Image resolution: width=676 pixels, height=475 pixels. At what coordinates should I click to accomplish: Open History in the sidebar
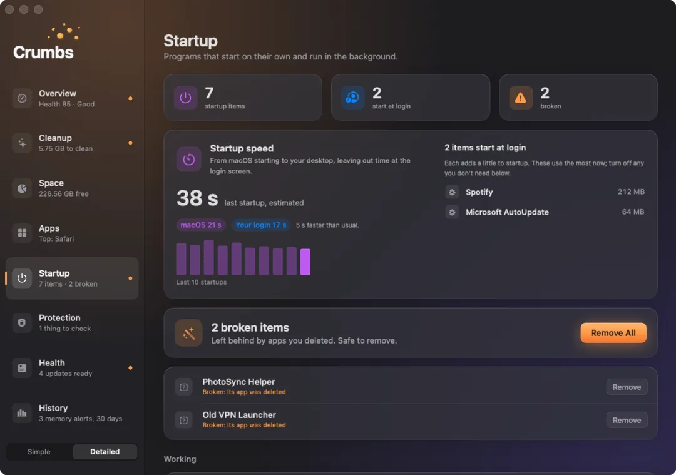[x=72, y=413]
